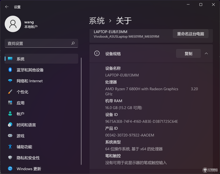
Task: Click the 系统 monitor icon
Action: (10, 59)
